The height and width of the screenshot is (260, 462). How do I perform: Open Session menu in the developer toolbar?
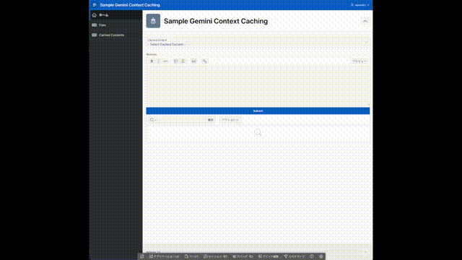click(215, 256)
